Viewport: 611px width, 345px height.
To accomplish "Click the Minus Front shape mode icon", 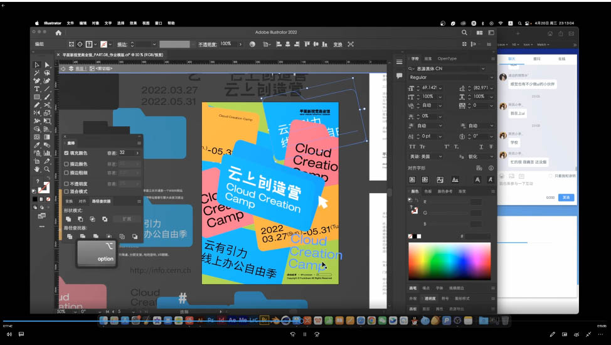I will 81,219.
